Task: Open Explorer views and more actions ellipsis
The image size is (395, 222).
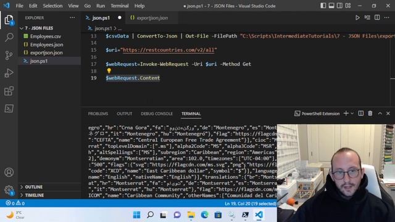Action: tap(72, 18)
